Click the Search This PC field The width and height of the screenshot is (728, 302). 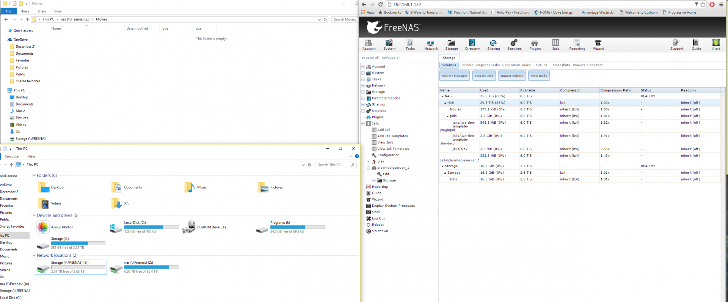coord(336,165)
